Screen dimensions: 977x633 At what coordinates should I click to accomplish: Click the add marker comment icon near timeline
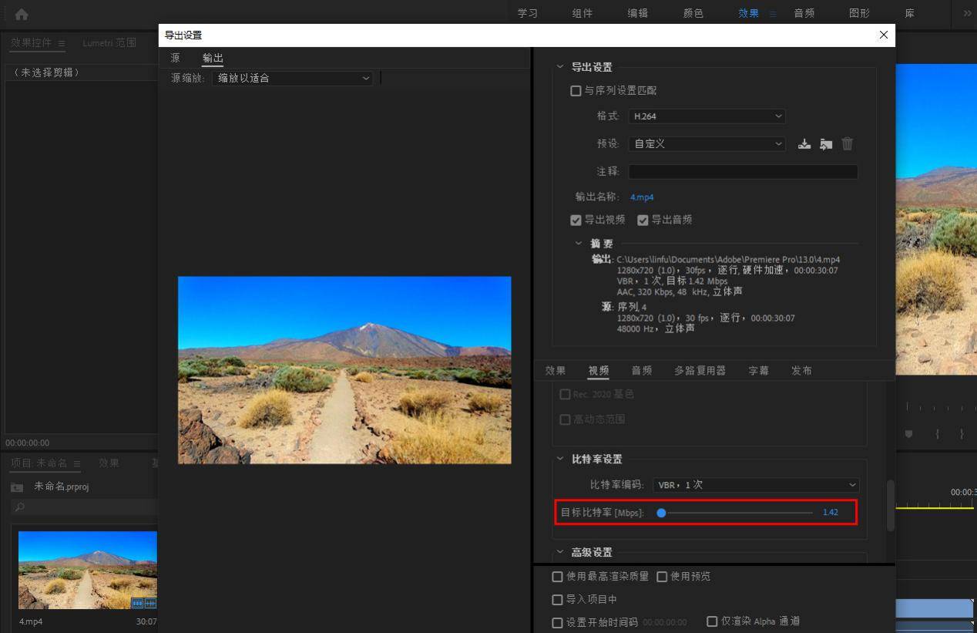[910, 434]
